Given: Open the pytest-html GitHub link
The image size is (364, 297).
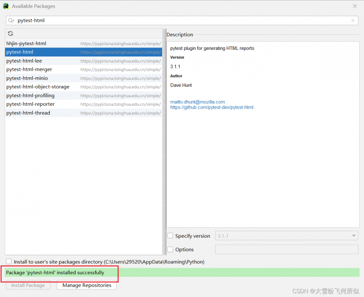Looking at the screenshot, I should (x=212, y=108).
